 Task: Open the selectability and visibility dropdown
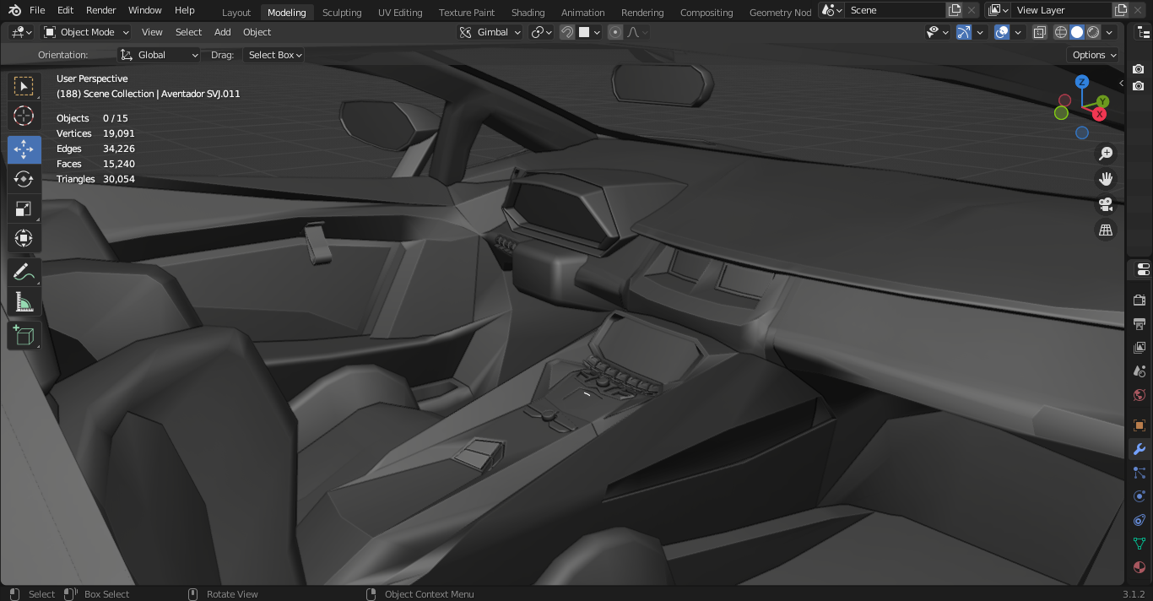click(937, 32)
